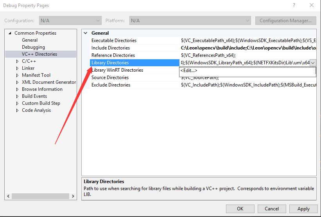Viewport: 321px width, 217px height.
Task: Click the Cancel button
Action: click(x=272, y=209)
